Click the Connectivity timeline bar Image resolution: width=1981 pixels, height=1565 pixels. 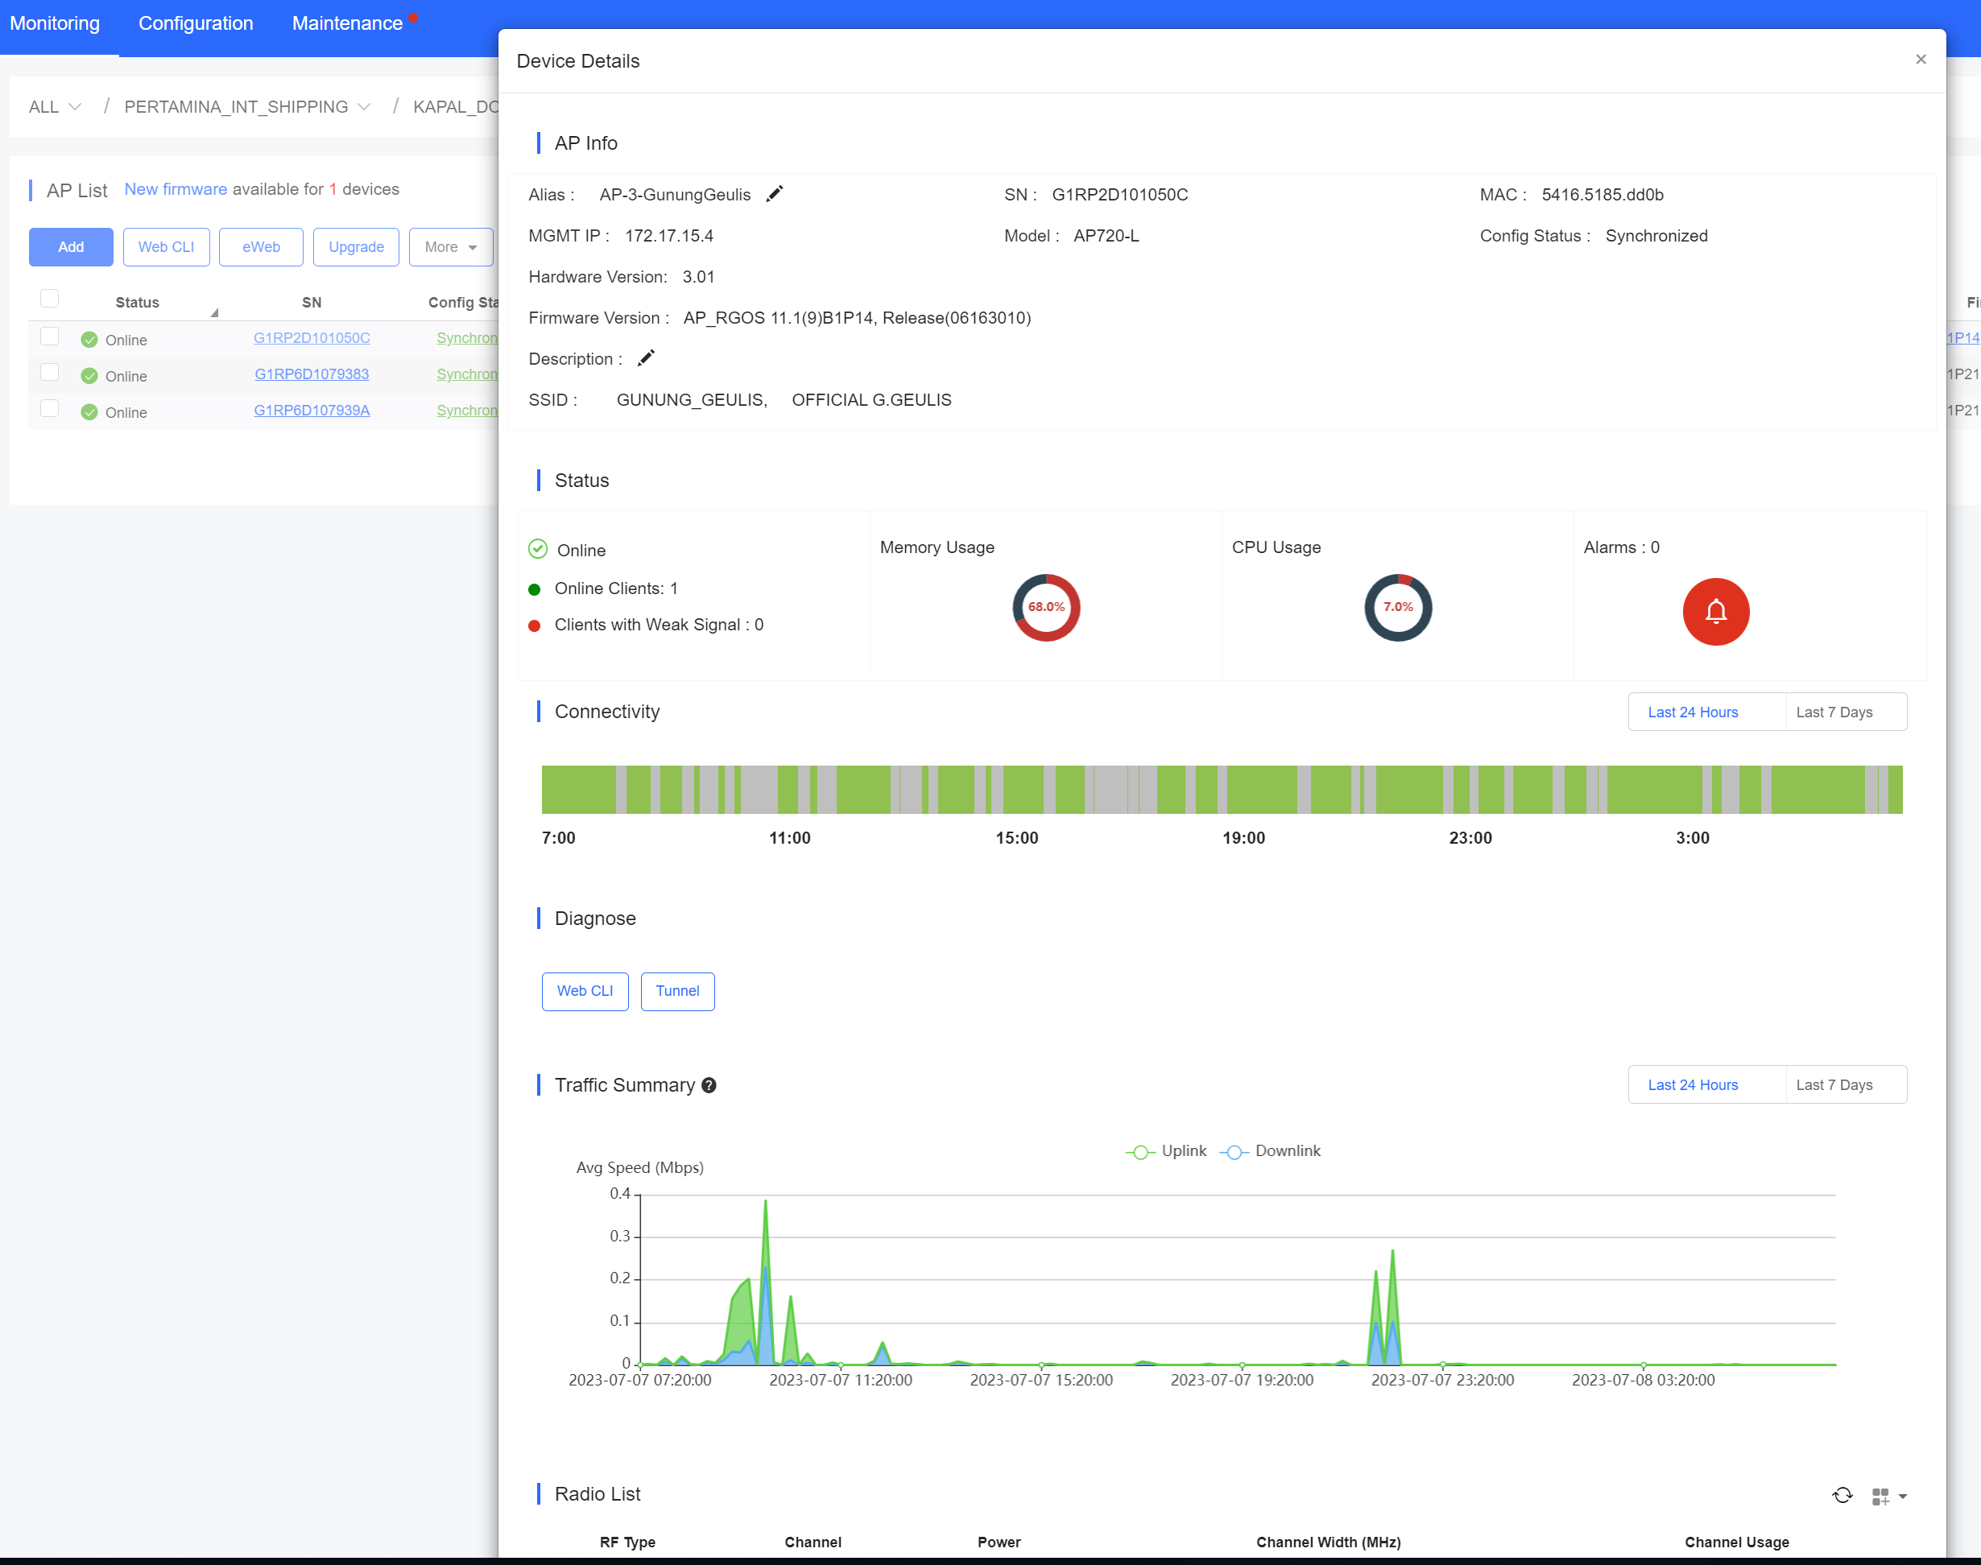[x=1222, y=790]
